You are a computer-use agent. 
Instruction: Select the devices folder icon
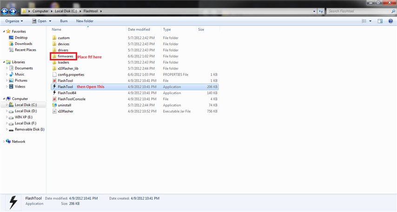click(54, 44)
